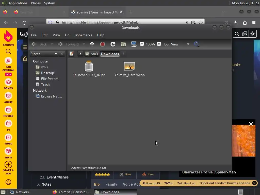Open Movies in the Fandom sidebar
Viewport: 260px width, 195px height.
(x=8, y=112)
